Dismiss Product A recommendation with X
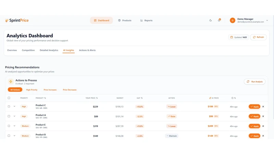The width and height of the screenshot is (274, 154). coord(263,116)
